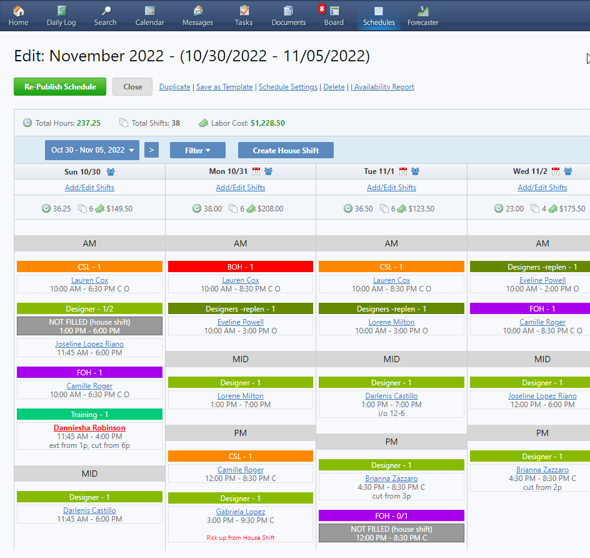Click Add/Edit Shifts under Tue 11/1
The width and height of the screenshot is (590, 558).
point(391,188)
